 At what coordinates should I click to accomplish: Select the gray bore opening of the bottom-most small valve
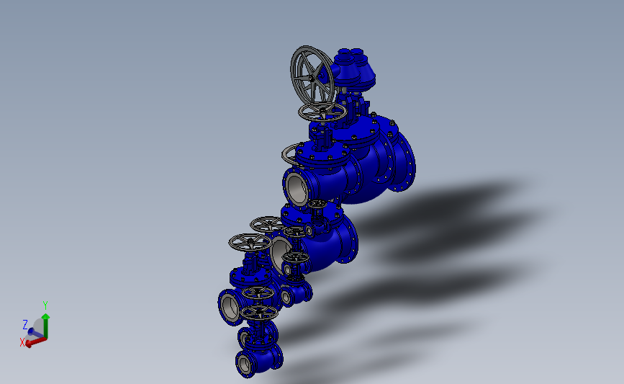tap(245, 364)
